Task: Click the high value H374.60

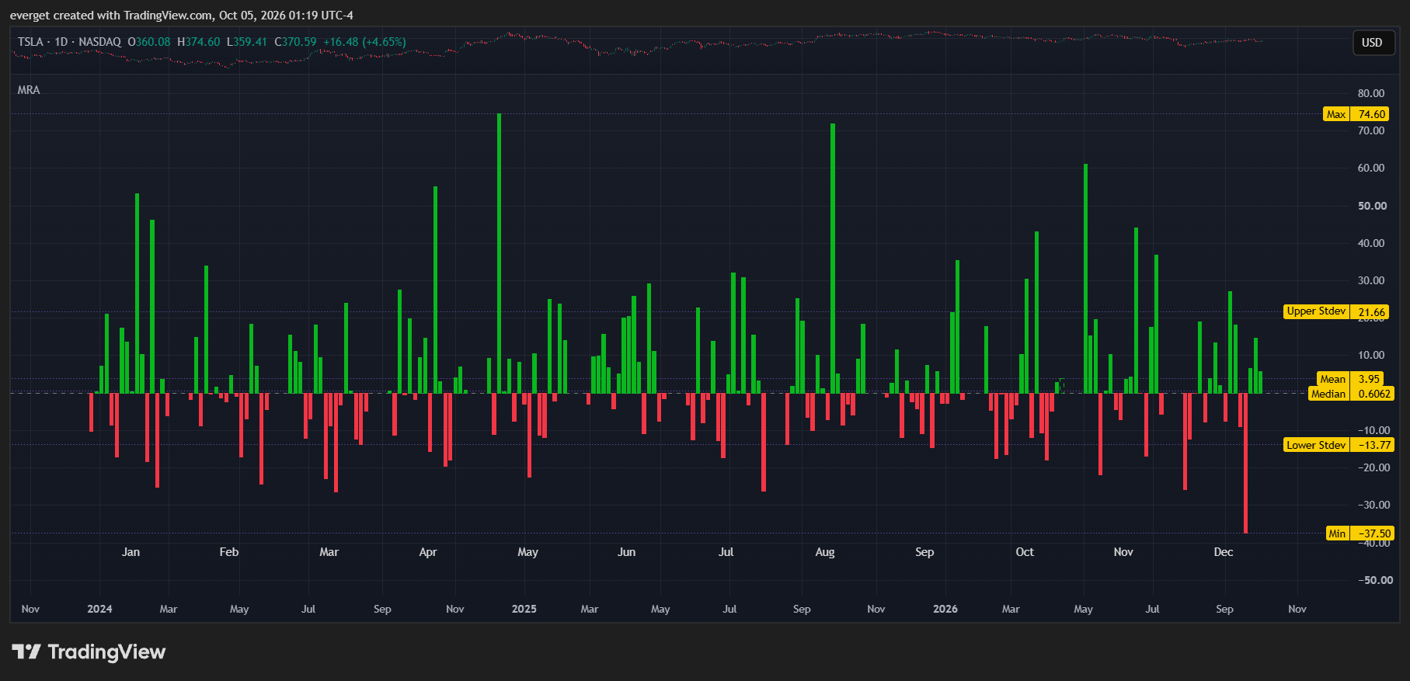Action: click(199, 42)
